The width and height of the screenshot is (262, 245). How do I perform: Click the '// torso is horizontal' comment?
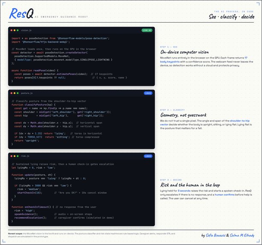point(86,133)
